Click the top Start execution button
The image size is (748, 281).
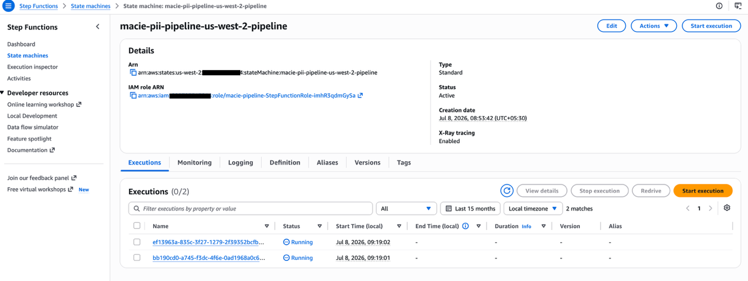711,26
